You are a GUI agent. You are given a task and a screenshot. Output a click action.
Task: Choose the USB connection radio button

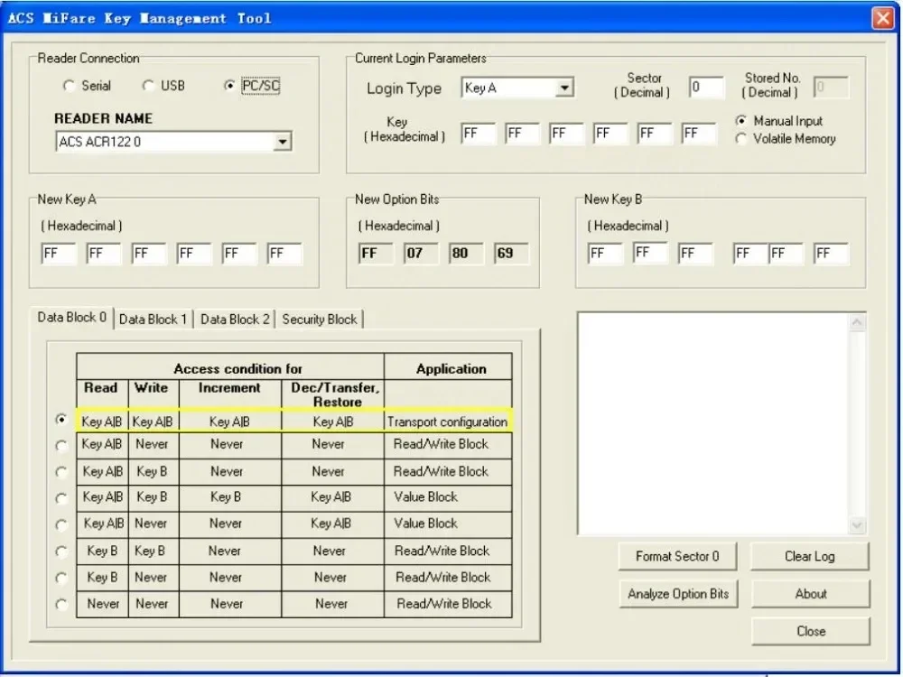pyautogui.click(x=148, y=86)
